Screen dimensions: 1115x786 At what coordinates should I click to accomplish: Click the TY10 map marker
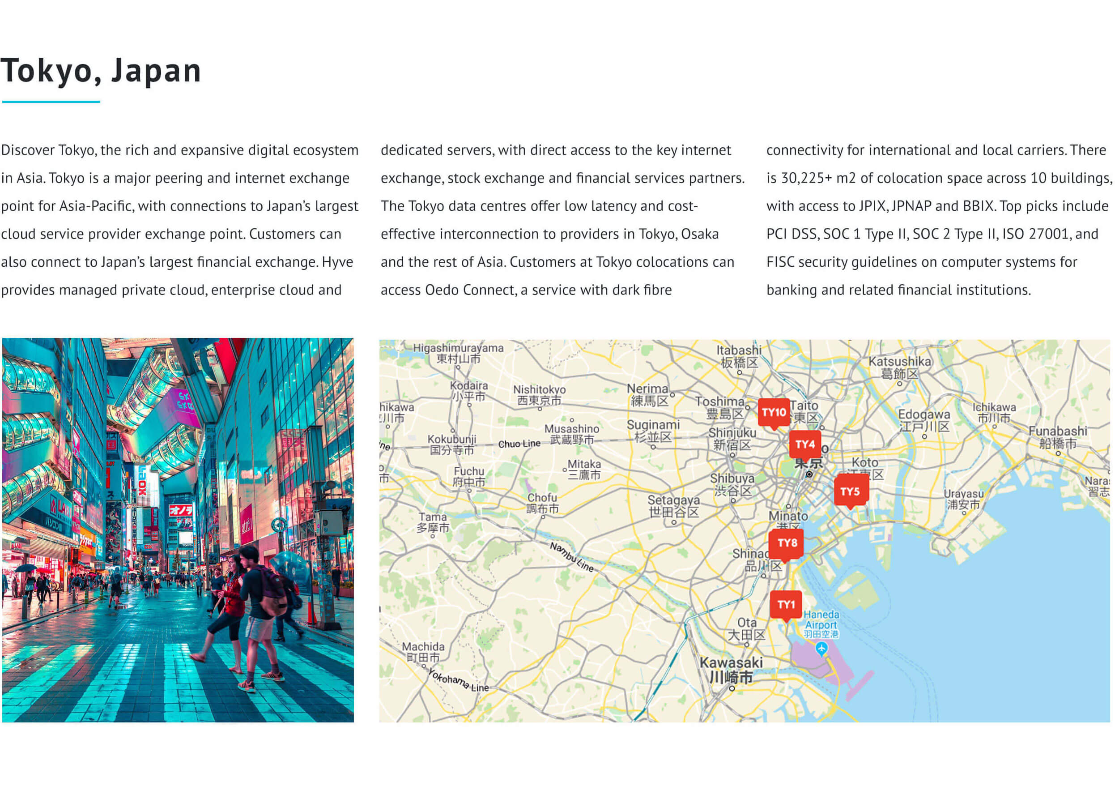point(774,414)
